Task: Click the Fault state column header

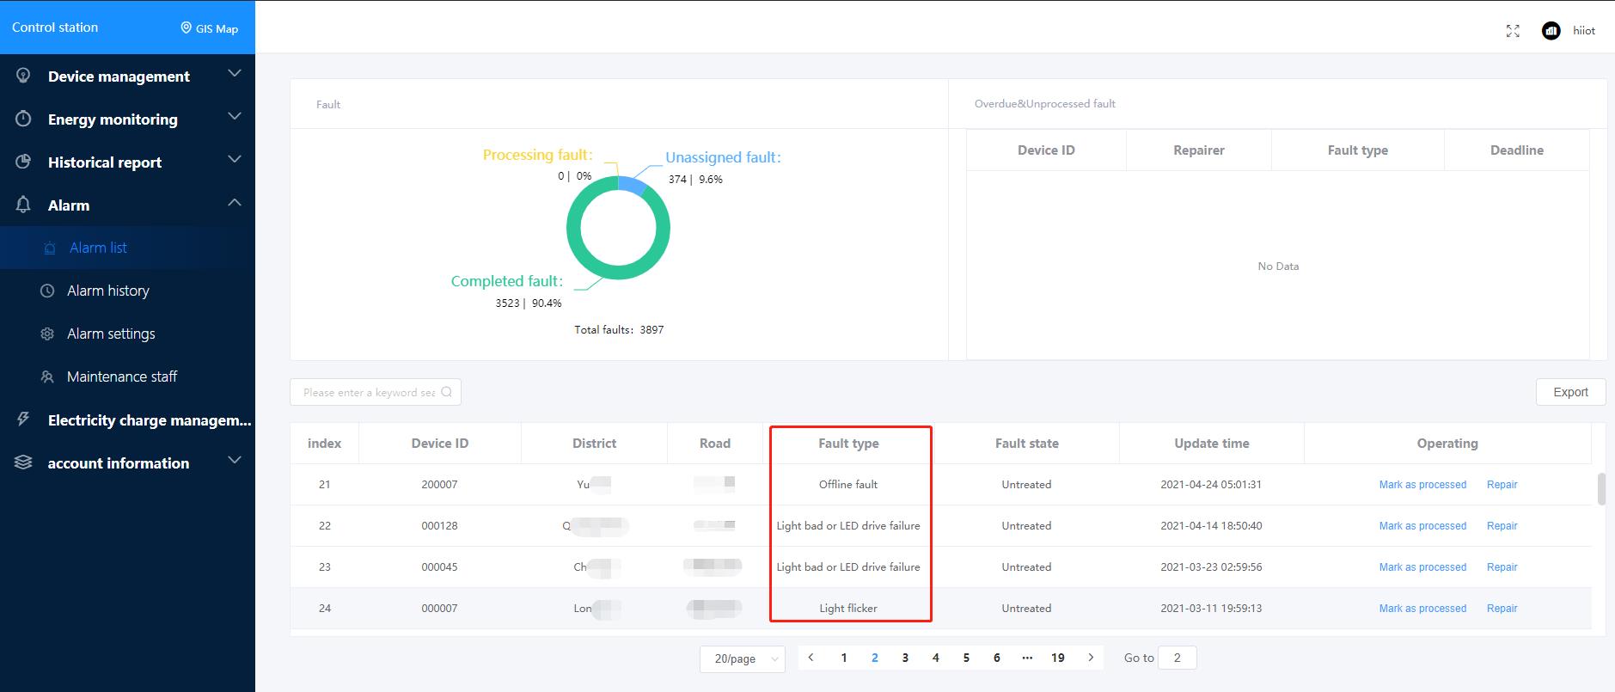Action: point(1027,444)
